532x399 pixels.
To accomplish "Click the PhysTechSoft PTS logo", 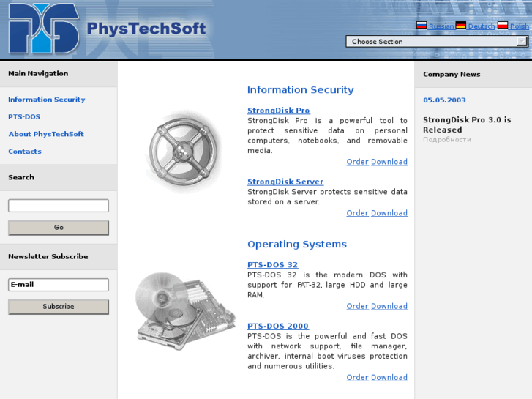I will pos(44,29).
